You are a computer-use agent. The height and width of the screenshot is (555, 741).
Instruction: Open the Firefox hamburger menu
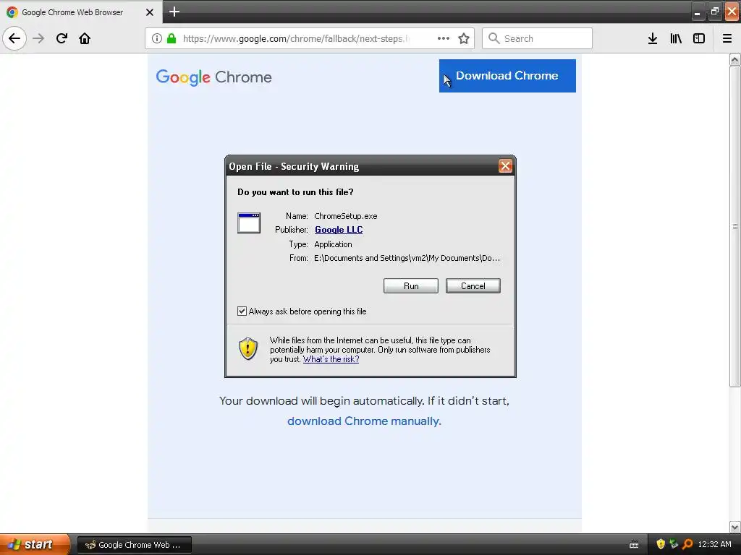tap(727, 38)
